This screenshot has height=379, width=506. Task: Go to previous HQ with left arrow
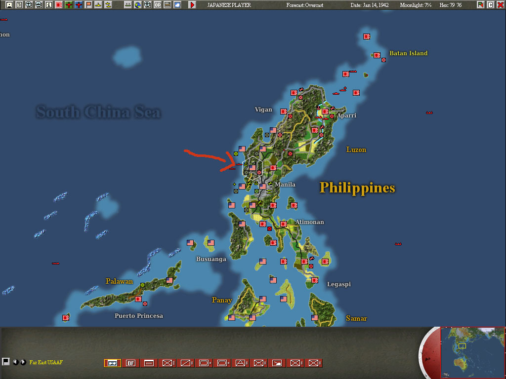(15, 362)
